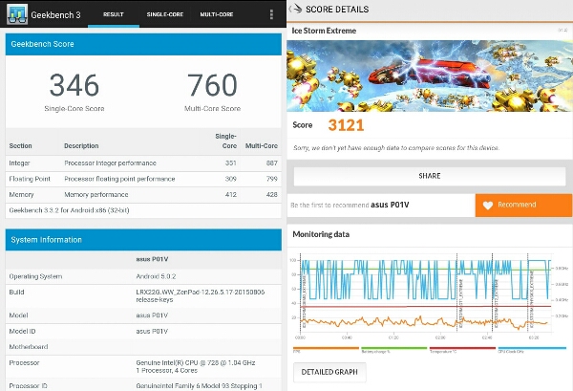Select the Ice Storm Extreme banner image
The width and height of the screenshot is (573, 391).
pyautogui.click(x=430, y=76)
